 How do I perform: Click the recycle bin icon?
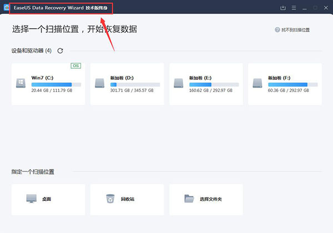coord(110,199)
